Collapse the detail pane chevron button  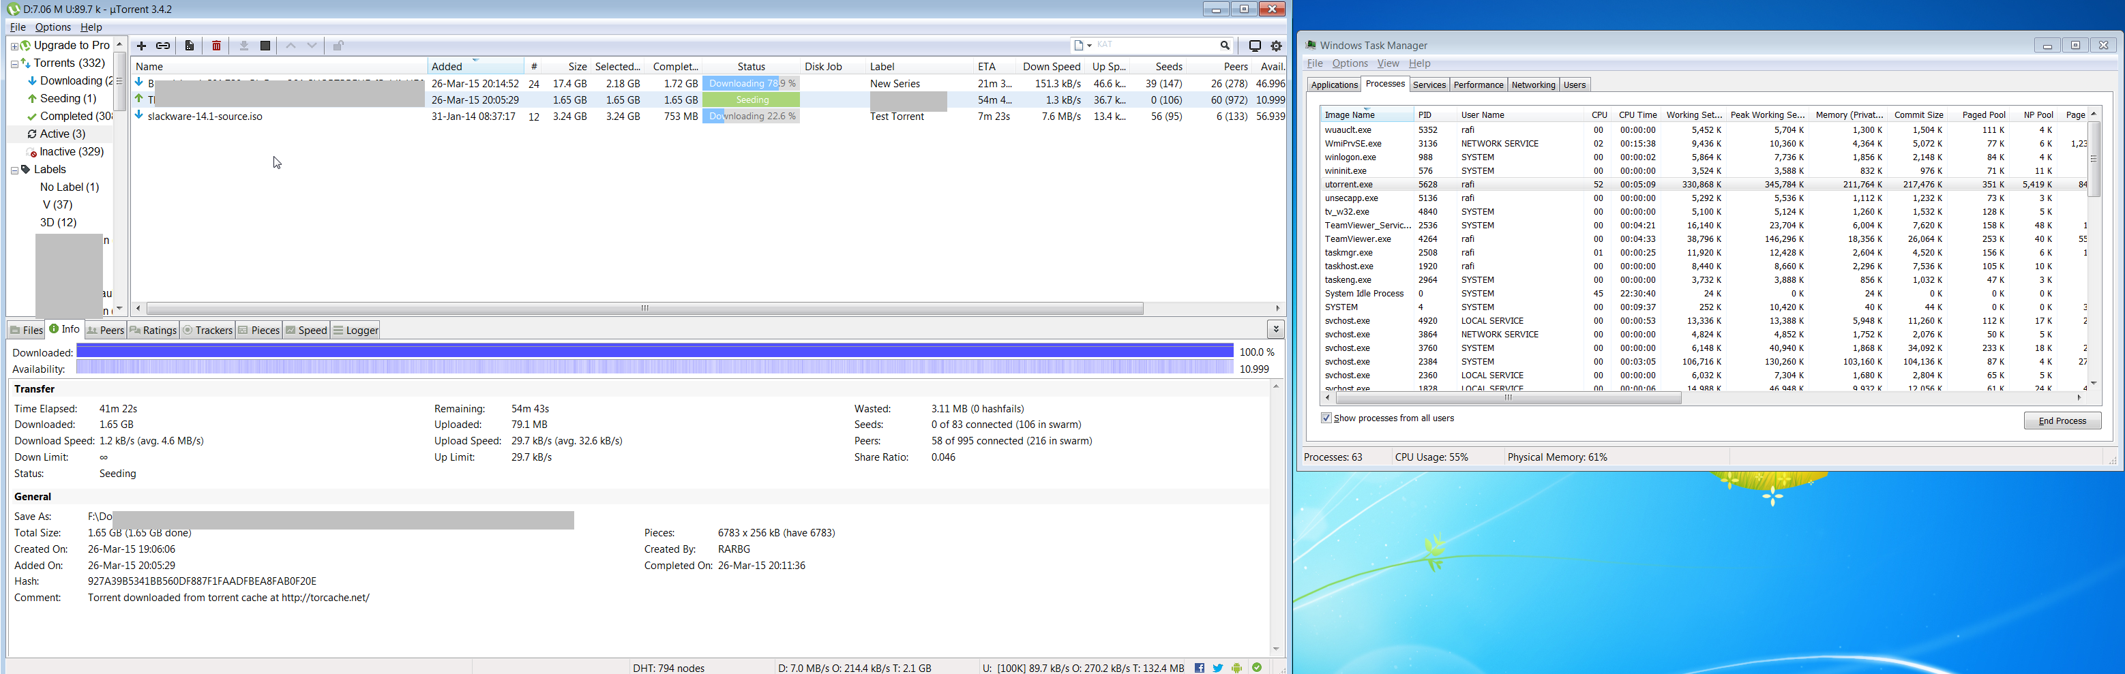click(x=1276, y=330)
